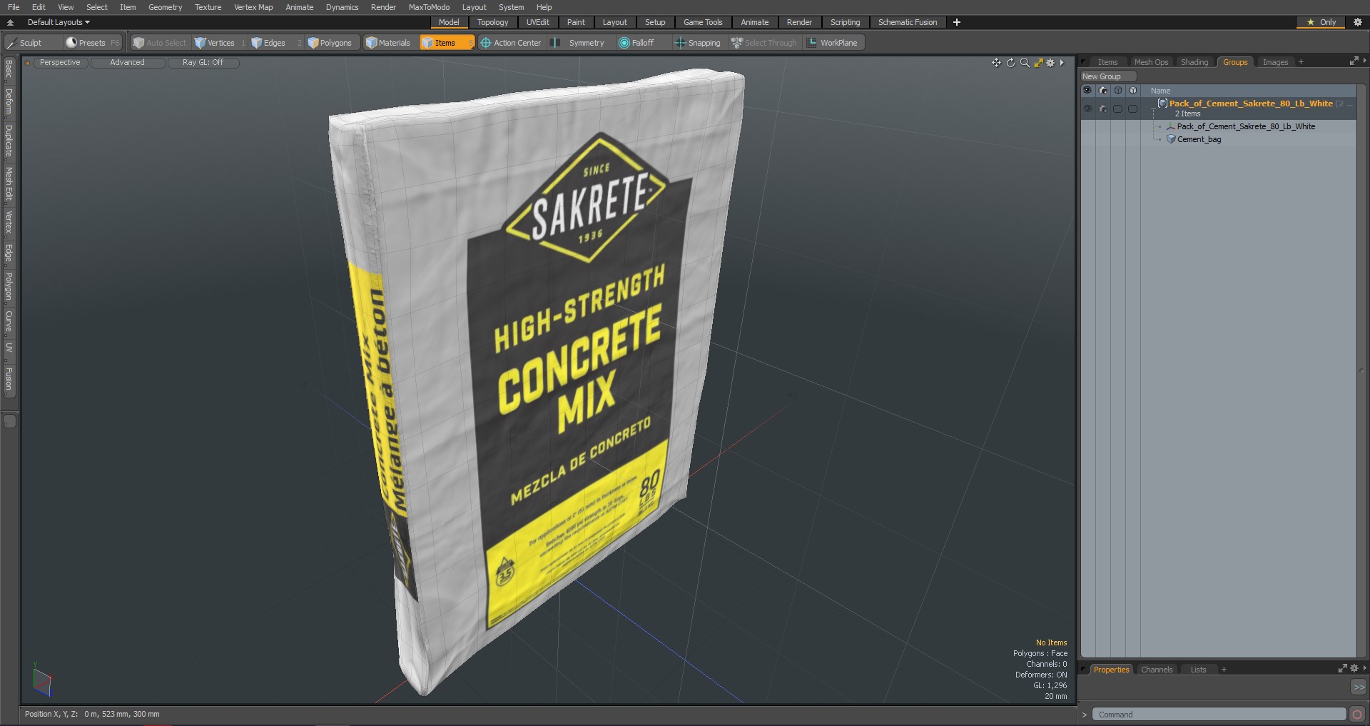
Task: Open the File menu
Action: pos(14,7)
